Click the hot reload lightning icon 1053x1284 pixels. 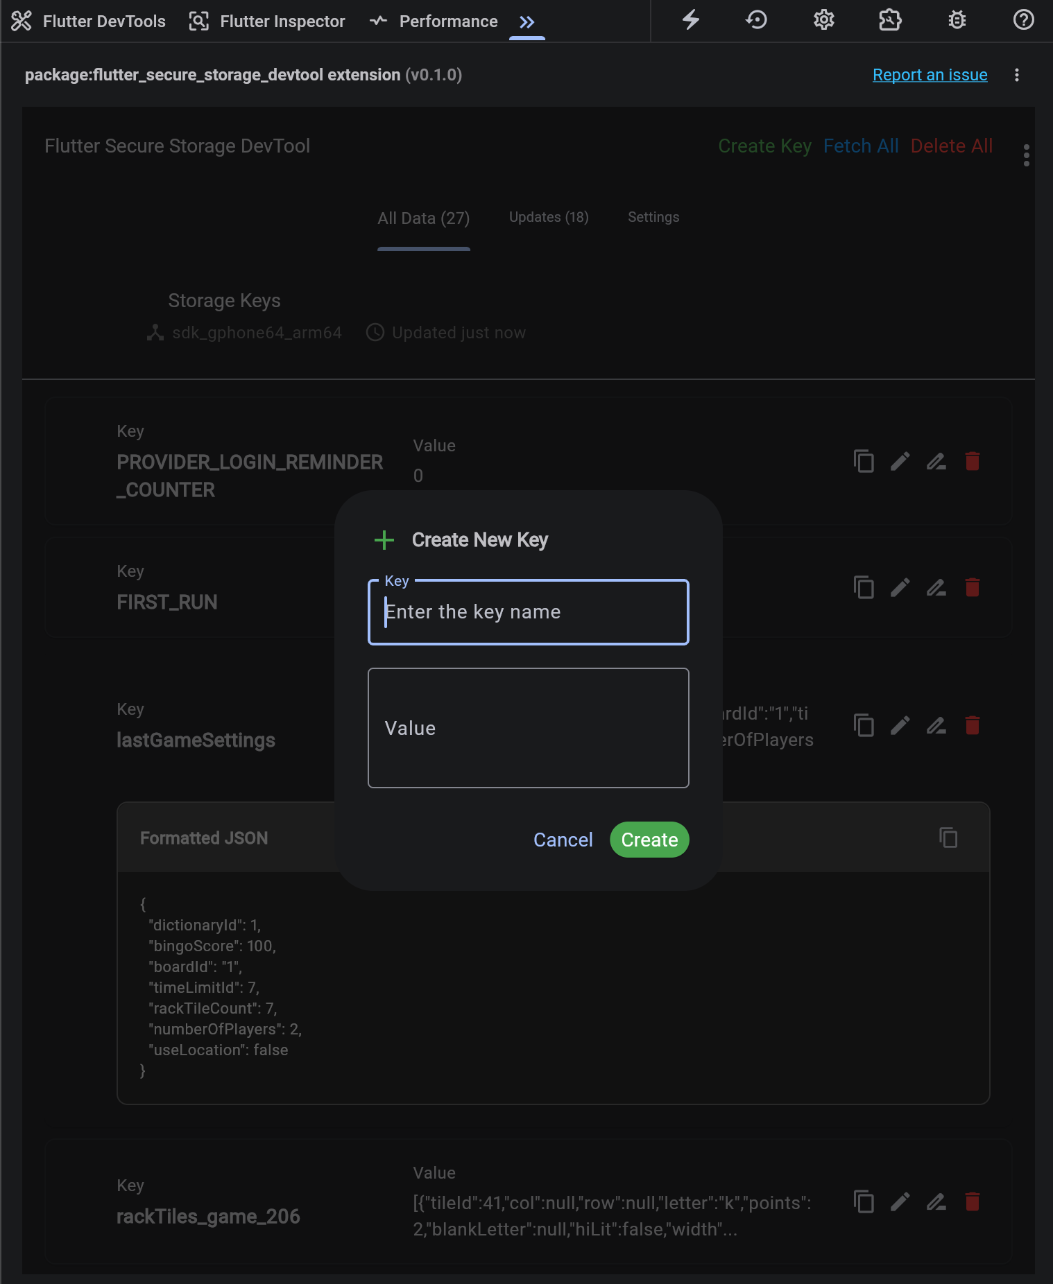click(691, 20)
